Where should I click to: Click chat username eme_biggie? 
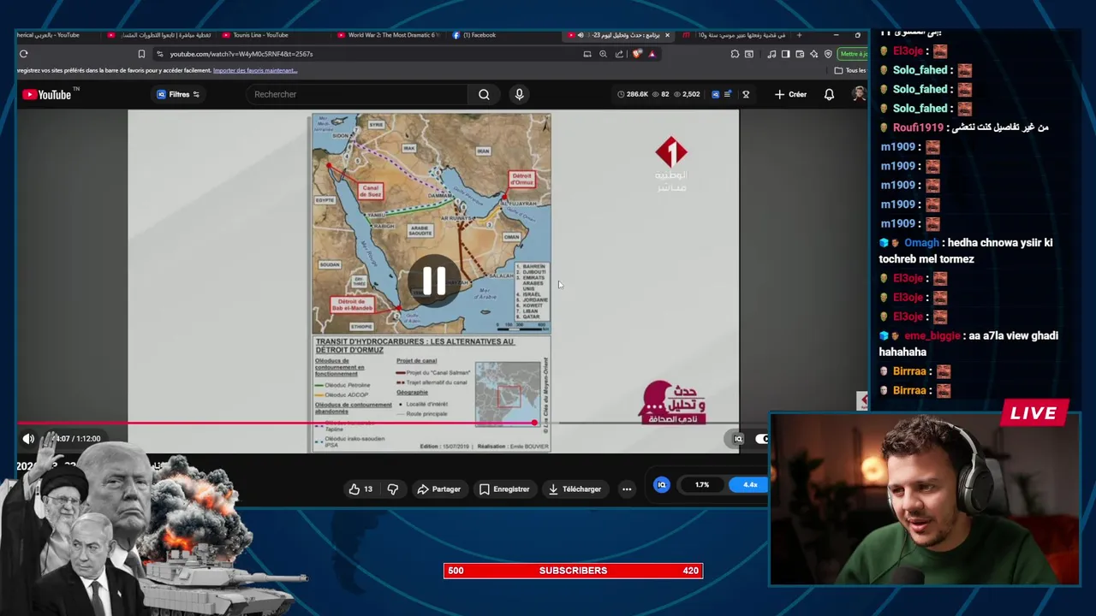pyautogui.click(x=932, y=336)
